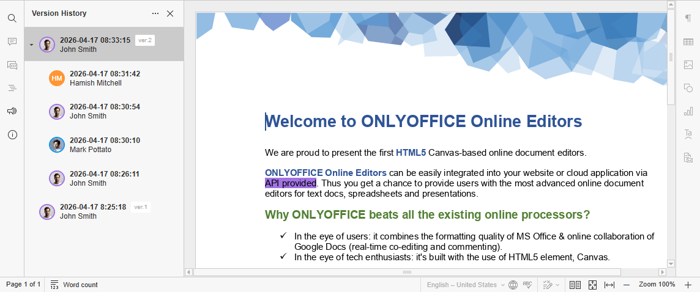This screenshot has height=292, width=700.
Task: Click the feedback megaphone icon
Action: click(x=12, y=111)
